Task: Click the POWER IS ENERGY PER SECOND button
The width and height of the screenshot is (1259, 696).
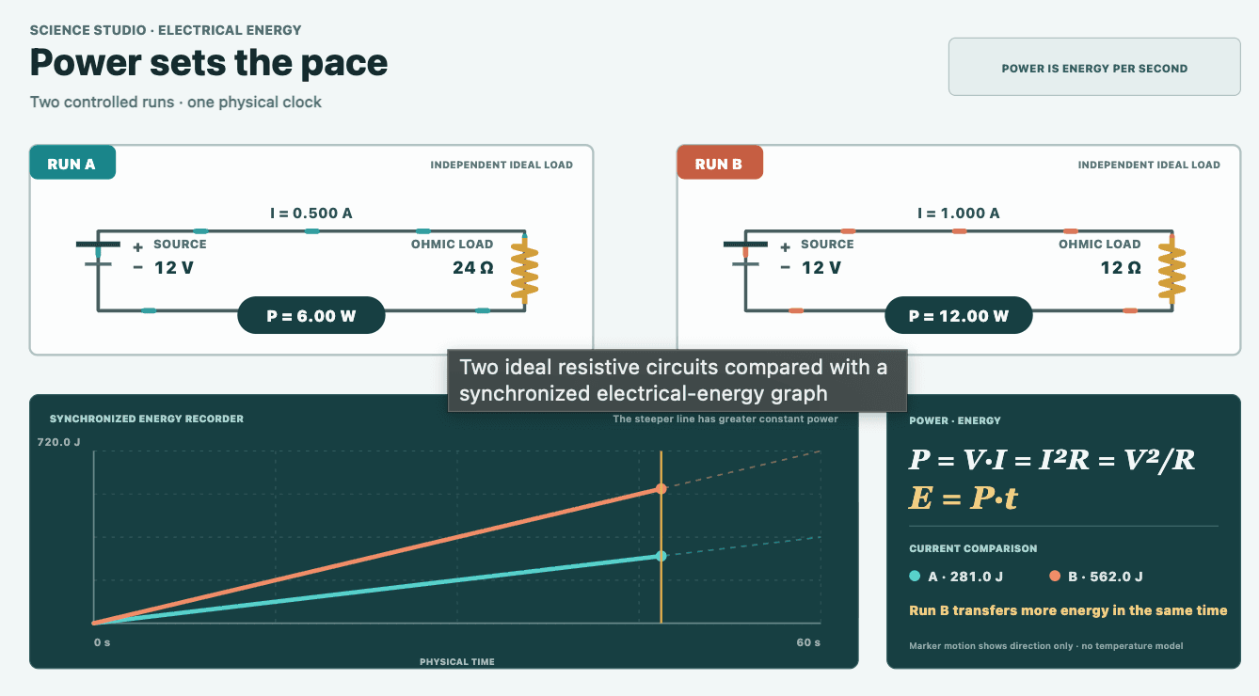Action: [x=1094, y=67]
